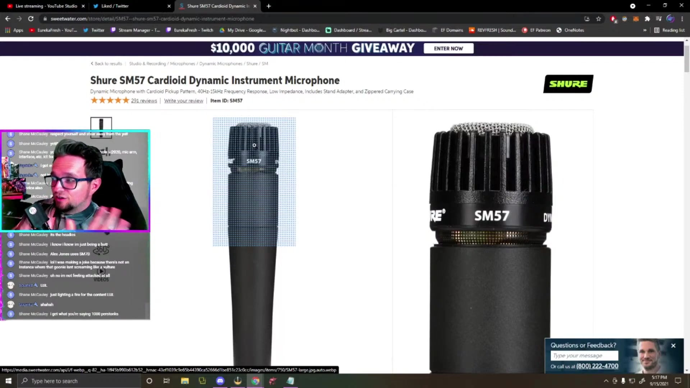The image size is (690, 388).
Task: Open Reading list panel
Action: (669, 30)
